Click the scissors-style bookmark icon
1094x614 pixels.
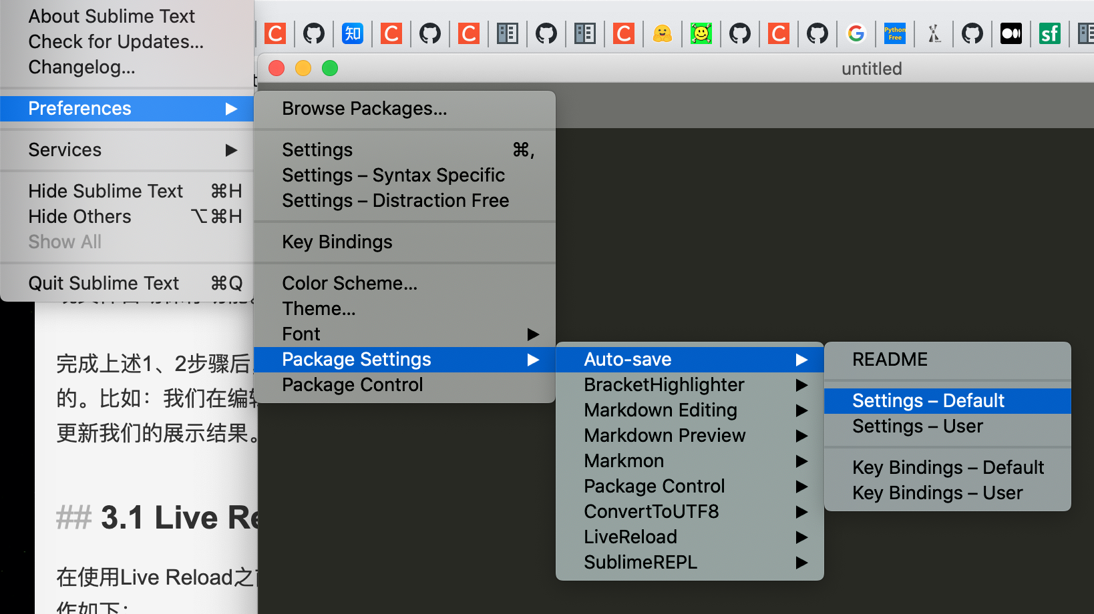[933, 33]
